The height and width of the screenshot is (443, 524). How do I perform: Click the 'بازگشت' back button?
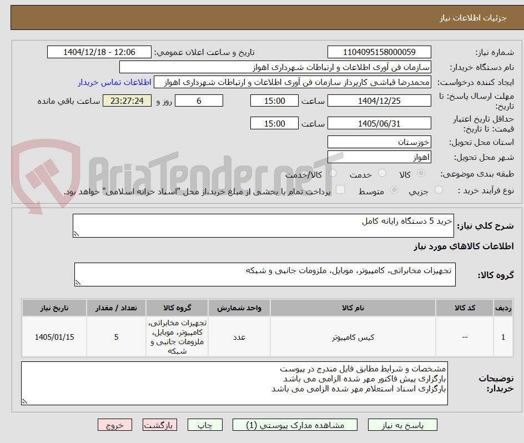160,425
